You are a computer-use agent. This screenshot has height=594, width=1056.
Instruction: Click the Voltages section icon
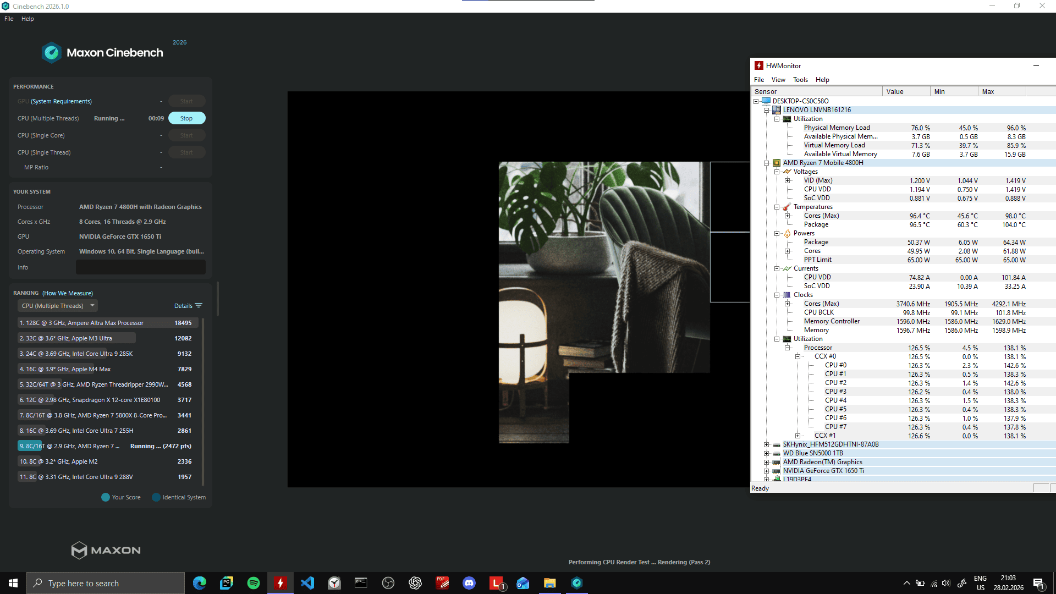pyautogui.click(x=787, y=172)
